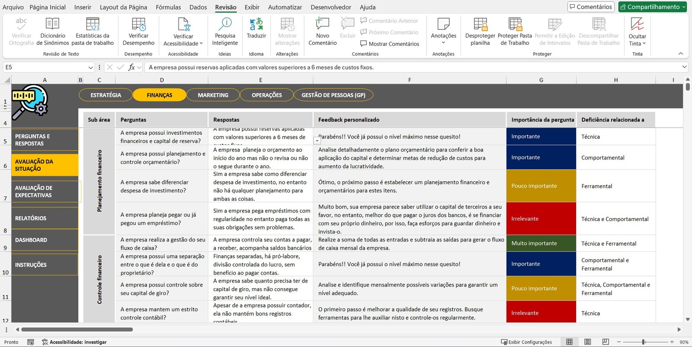Click Verificar Desempenho icon
The width and height of the screenshot is (692, 347).
[x=138, y=24]
